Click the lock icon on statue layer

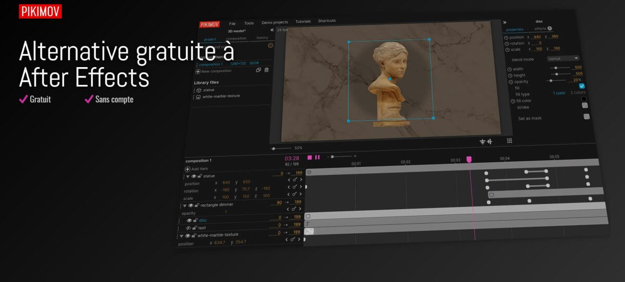(x=200, y=176)
